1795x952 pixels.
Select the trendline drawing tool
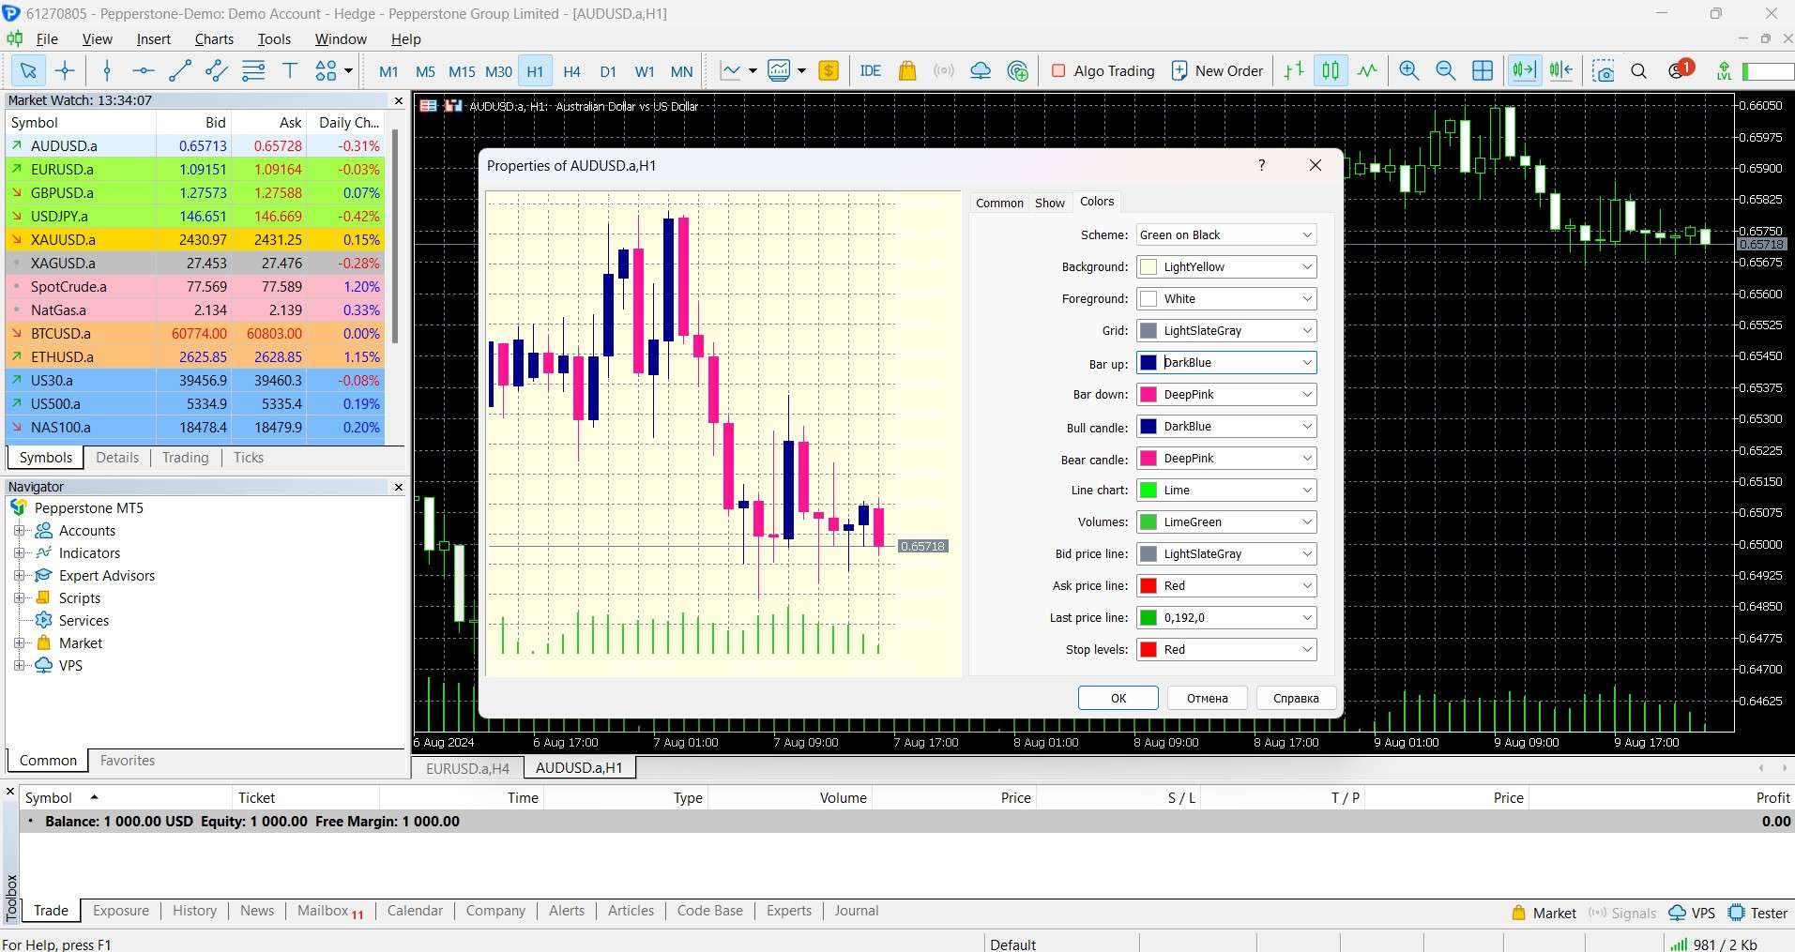tap(180, 70)
